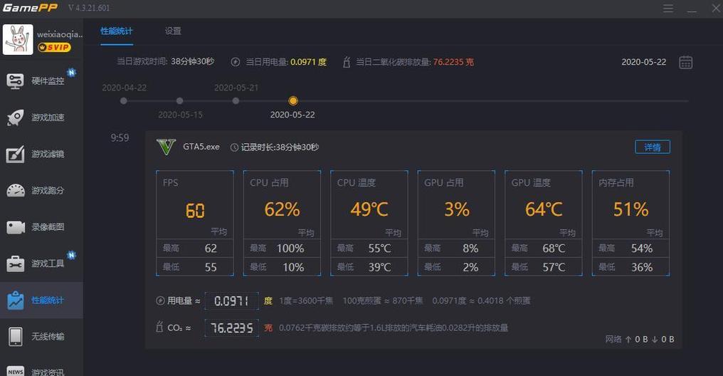The image size is (723, 376).
Task: Click the 36% memory minimum value
Action: point(642,267)
